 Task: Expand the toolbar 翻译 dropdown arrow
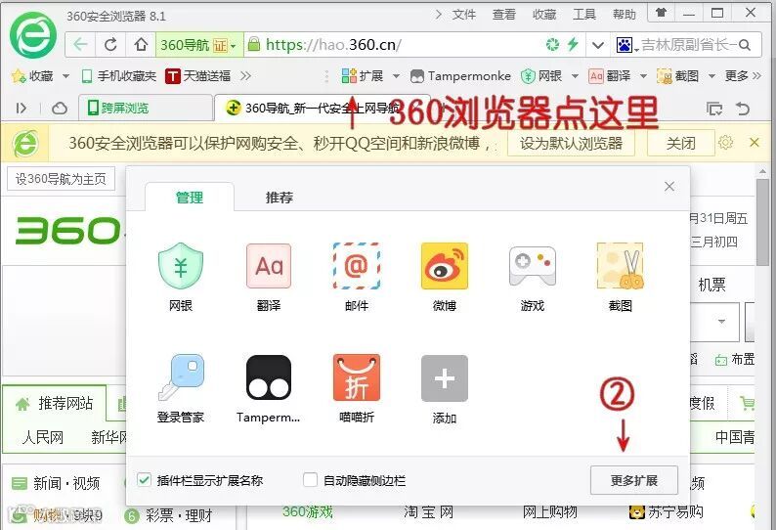coord(643,76)
